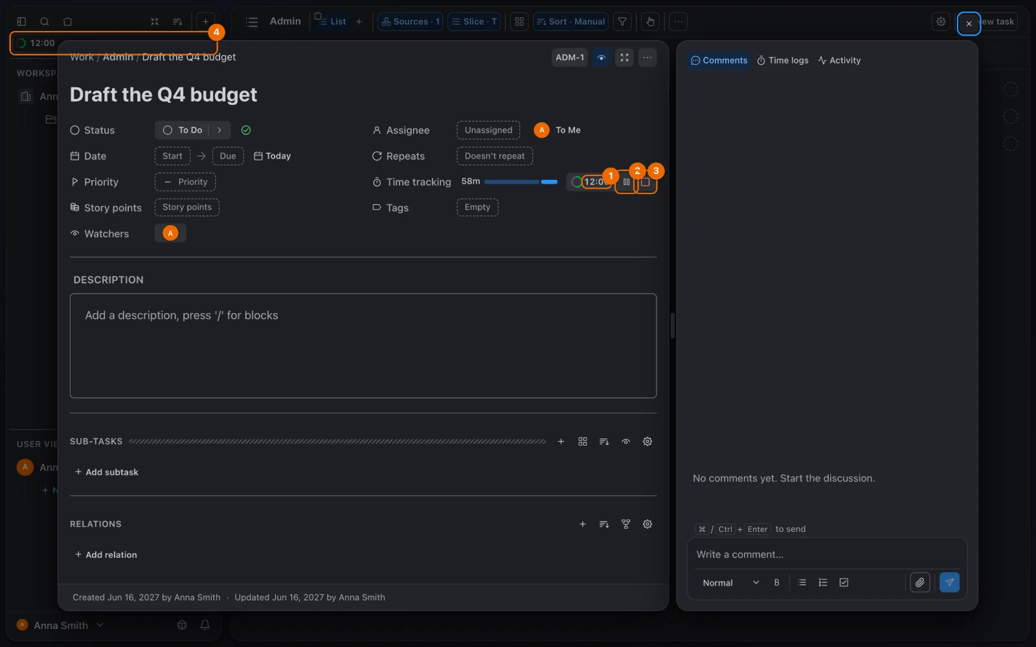
Task: Click the time tracking progress bar
Action: pyautogui.click(x=521, y=182)
